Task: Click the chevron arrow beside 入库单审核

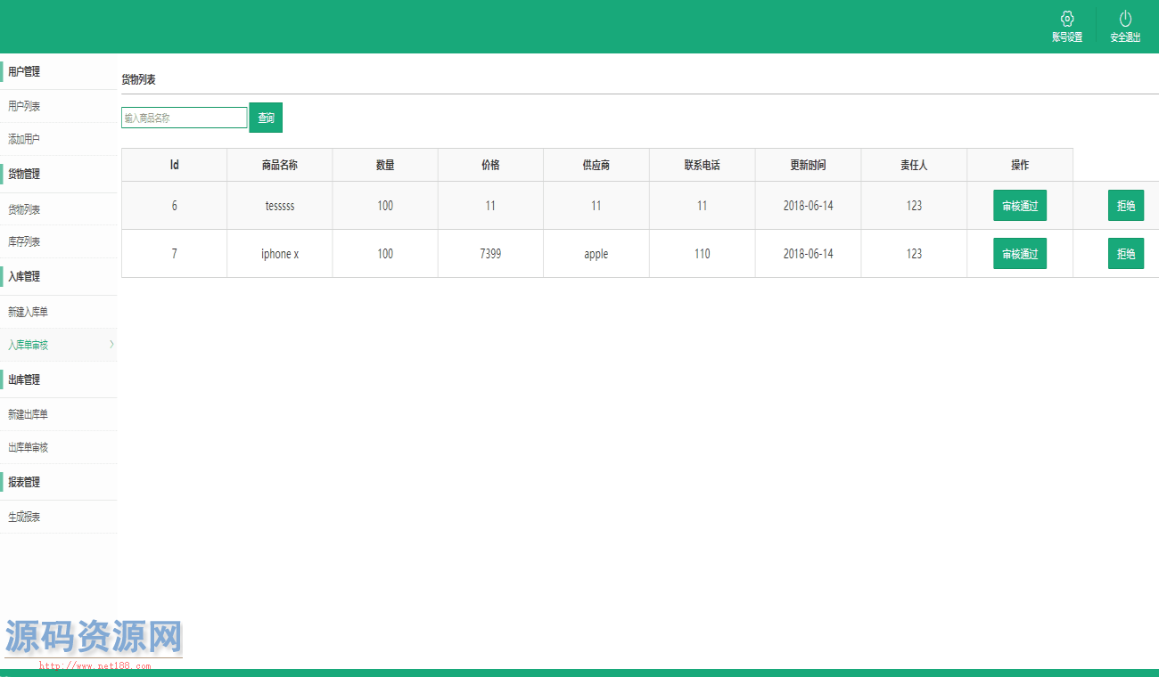Action: (111, 344)
